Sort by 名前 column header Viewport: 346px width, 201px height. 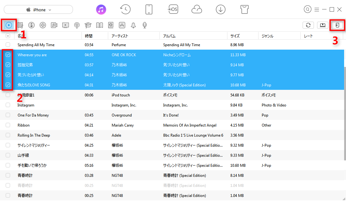tap(48, 36)
